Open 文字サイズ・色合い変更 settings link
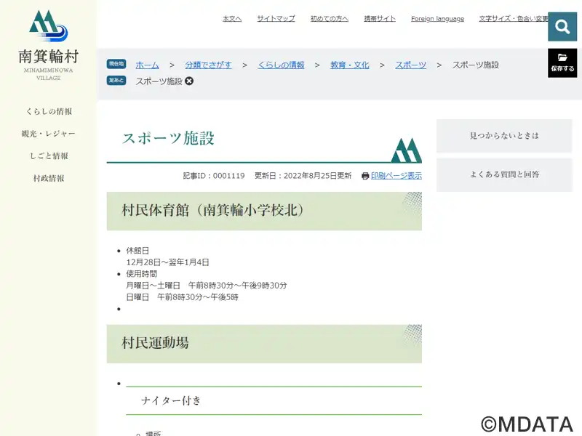Screen dimensions: 582x436 [x=514, y=19]
